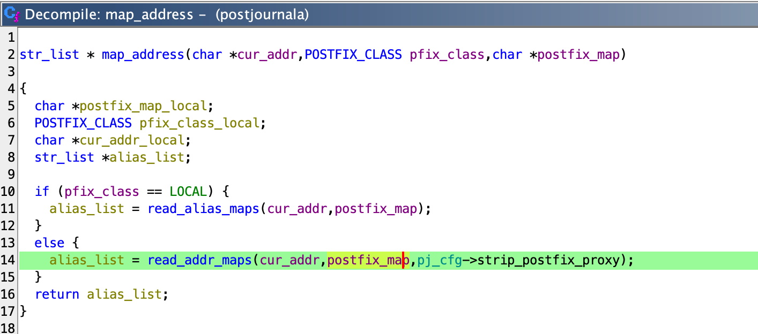Viewport: 758px width, 334px height.
Task: Click line number 10 in the gutter
Action: pos(9,192)
